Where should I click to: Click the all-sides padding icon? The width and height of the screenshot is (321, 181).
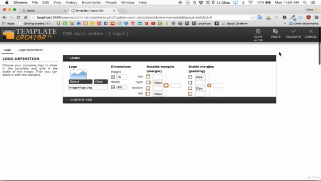209,85
